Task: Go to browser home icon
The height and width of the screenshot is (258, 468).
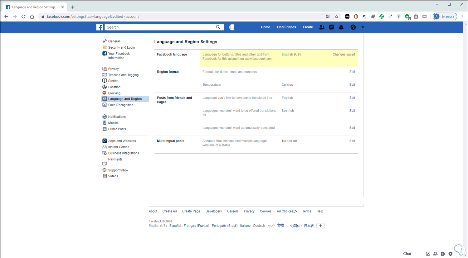Action: [x=32, y=17]
